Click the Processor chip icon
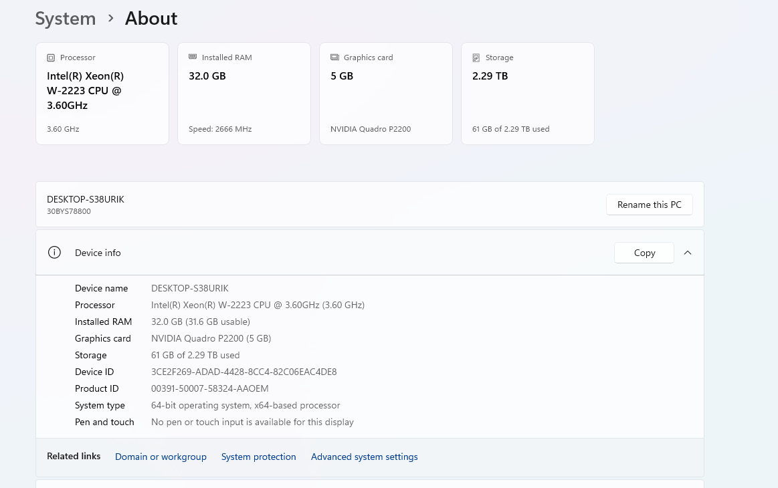 point(51,57)
